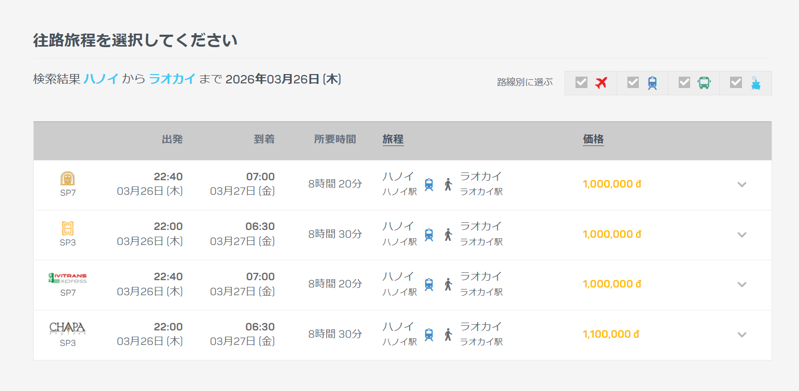
Task: Click the walking icon in last row
Action: (448, 335)
